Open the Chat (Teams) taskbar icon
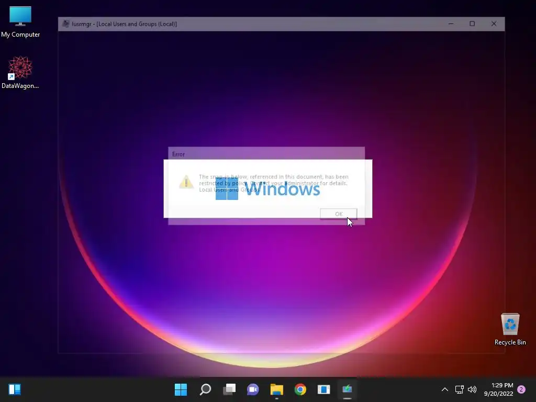Viewport: 536px width, 402px height. [x=253, y=389]
